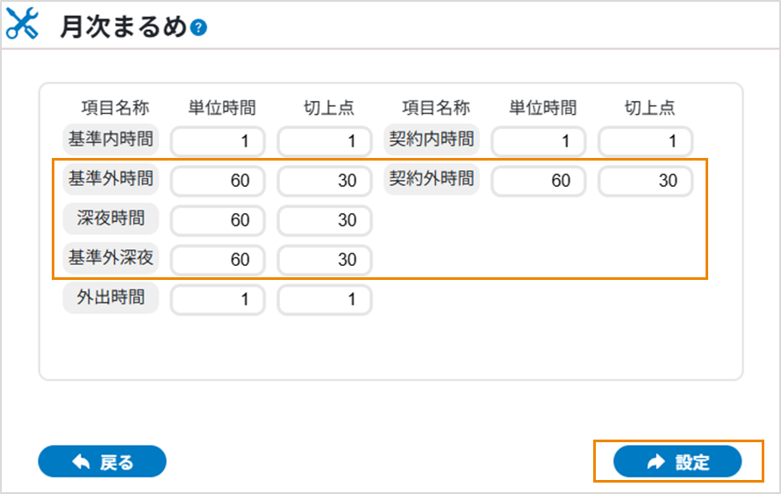Edit 深夜時間 単位時間 field
This screenshot has height=494, width=781.
coord(218,220)
